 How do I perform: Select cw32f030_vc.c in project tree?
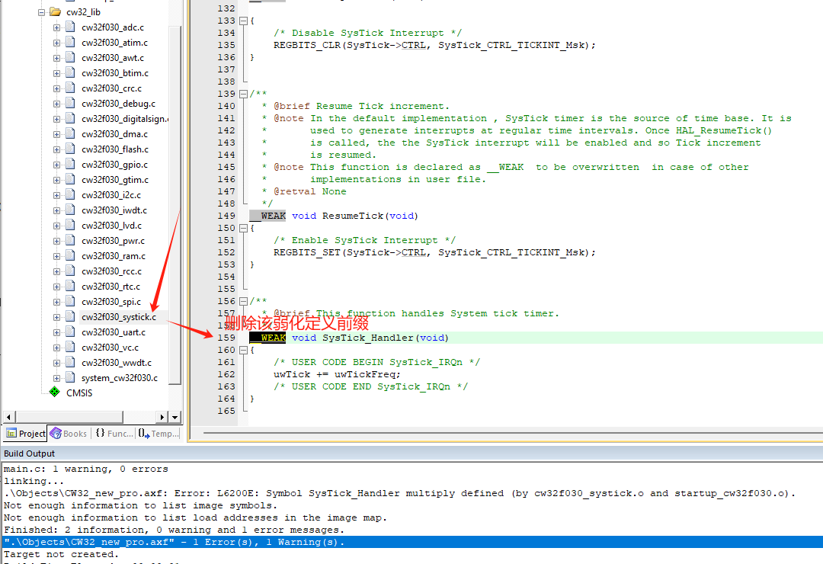(x=110, y=347)
